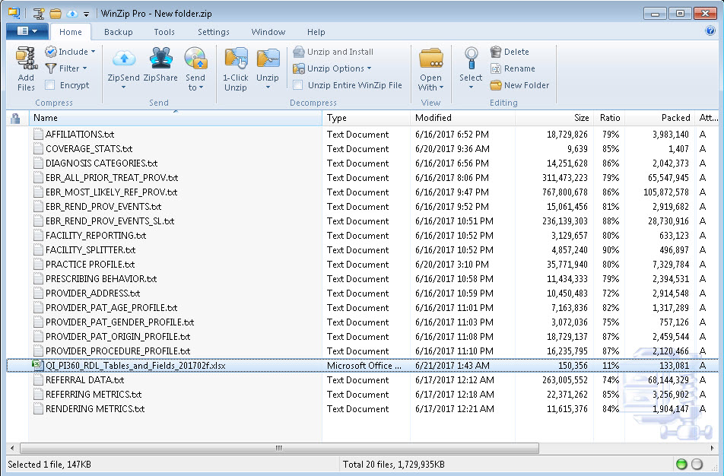The width and height of the screenshot is (724, 476).
Task: Check the Unzip Entire WinZip File box
Action: coord(299,85)
